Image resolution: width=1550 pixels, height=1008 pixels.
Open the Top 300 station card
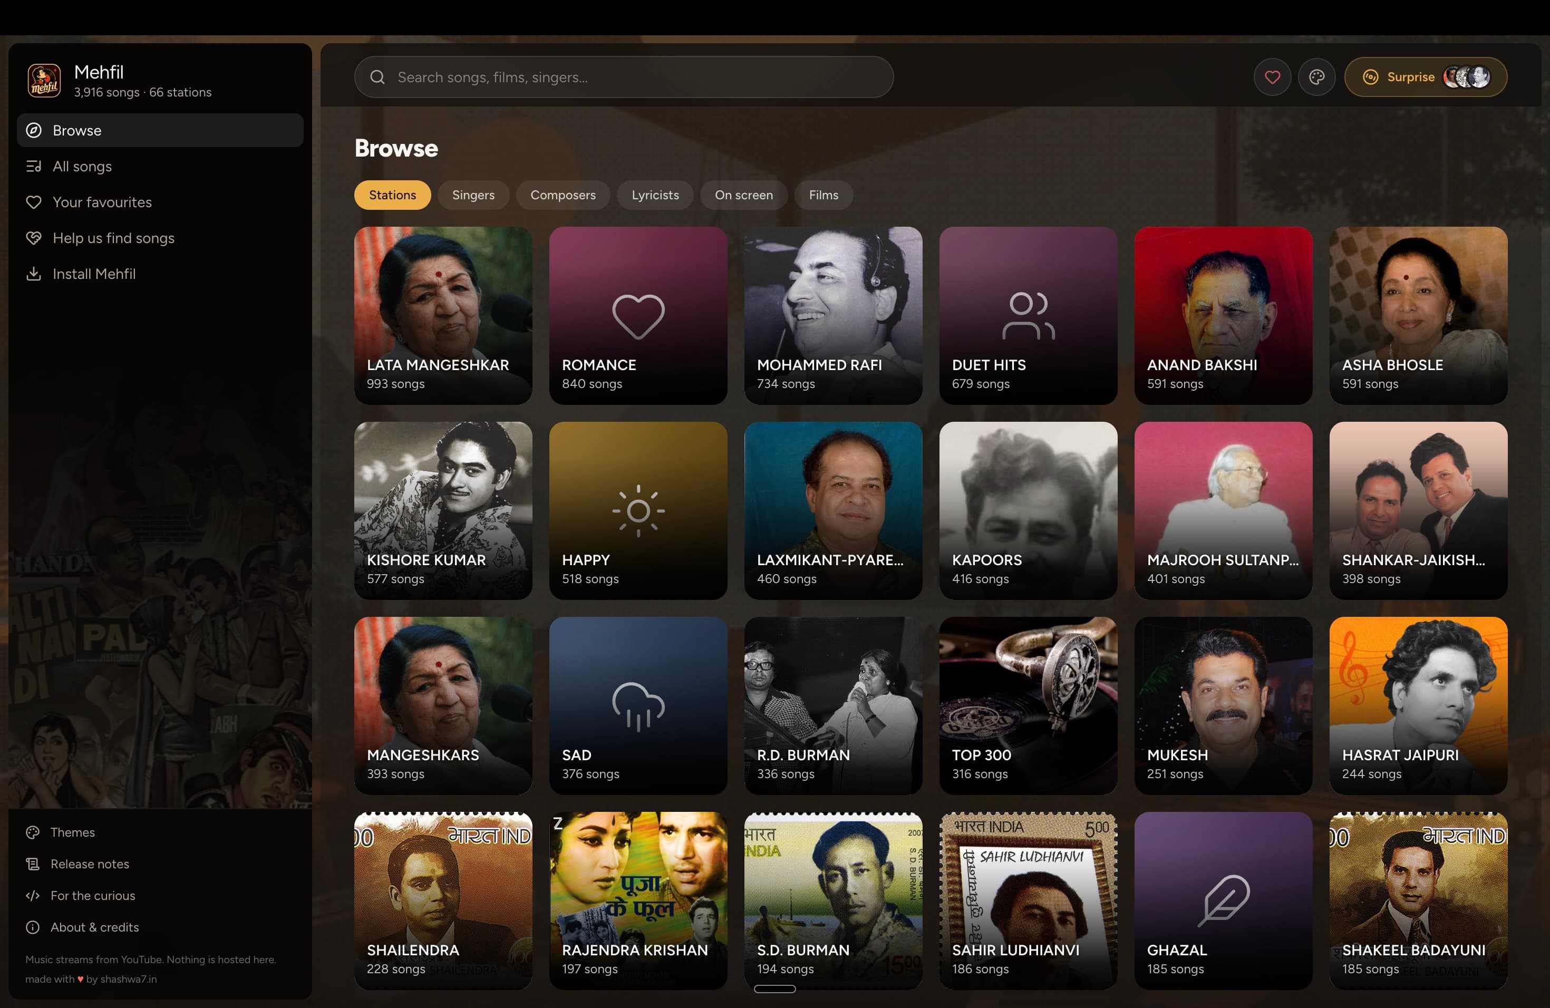coord(1029,706)
